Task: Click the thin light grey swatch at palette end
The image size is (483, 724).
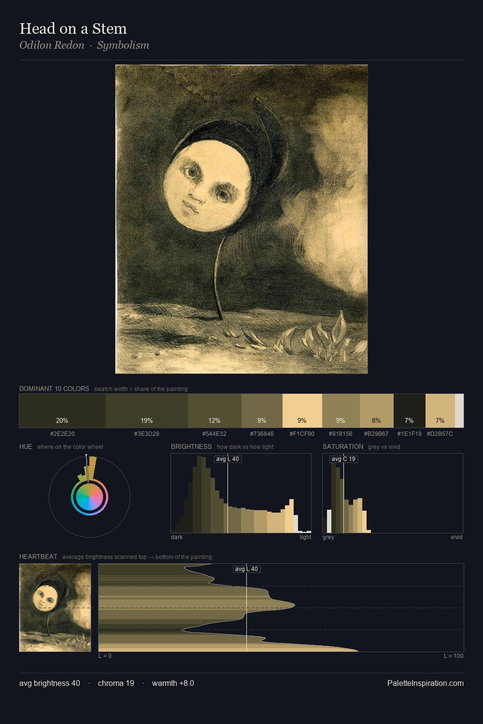Action: click(x=459, y=411)
